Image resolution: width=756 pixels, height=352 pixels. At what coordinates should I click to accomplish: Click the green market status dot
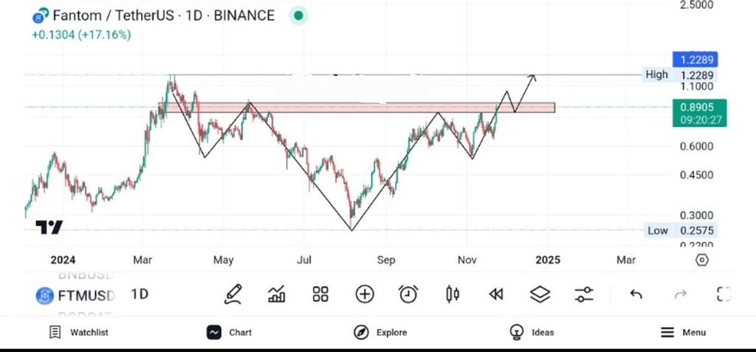pos(298,15)
